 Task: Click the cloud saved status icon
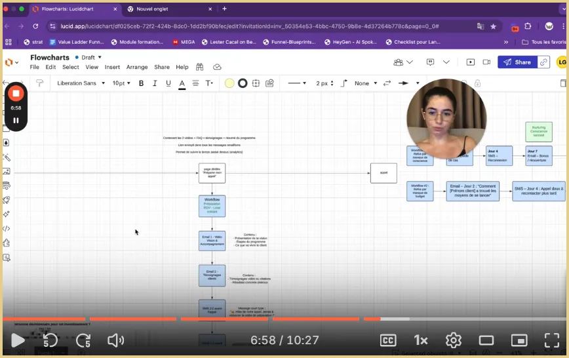pyautogui.click(x=217, y=67)
